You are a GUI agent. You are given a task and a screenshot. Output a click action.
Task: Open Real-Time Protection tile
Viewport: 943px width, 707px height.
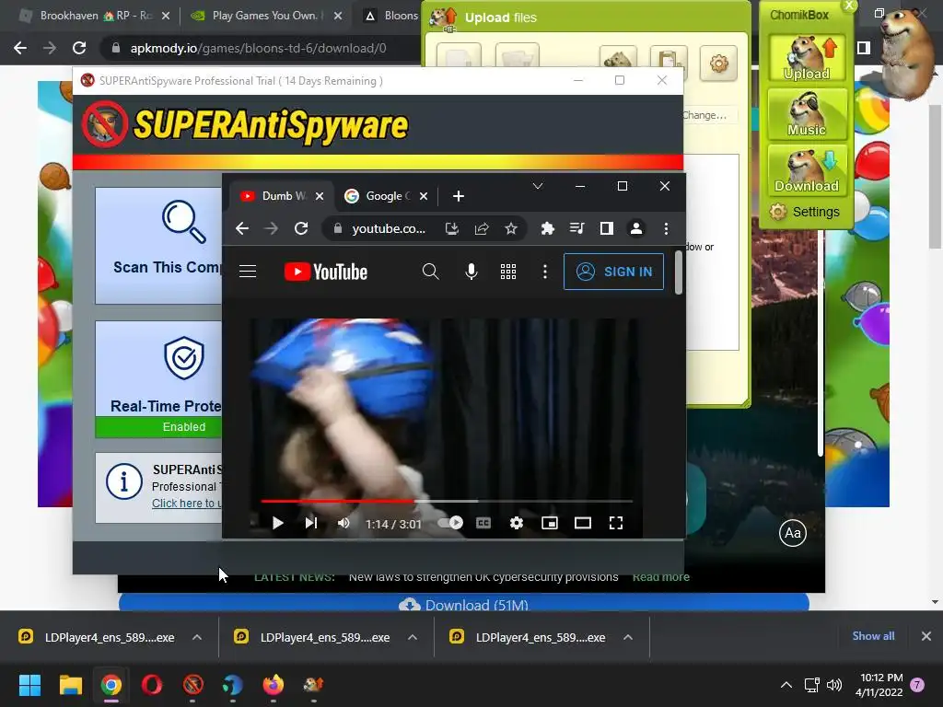pos(158,378)
